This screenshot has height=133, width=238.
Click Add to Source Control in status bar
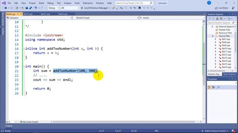coord(215,131)
